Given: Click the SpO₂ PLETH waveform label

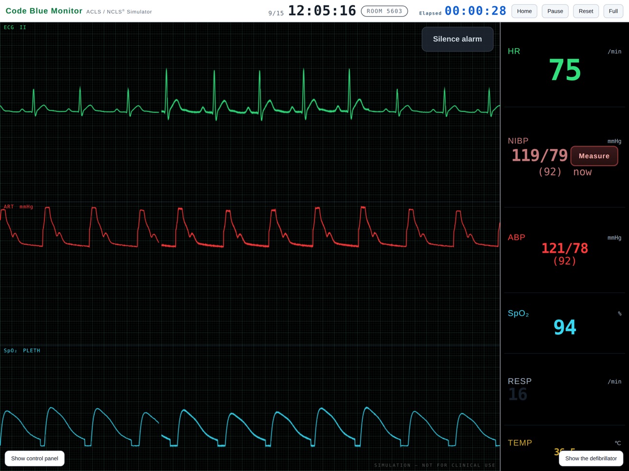Looking at the screenshot, I should point(22,351).
